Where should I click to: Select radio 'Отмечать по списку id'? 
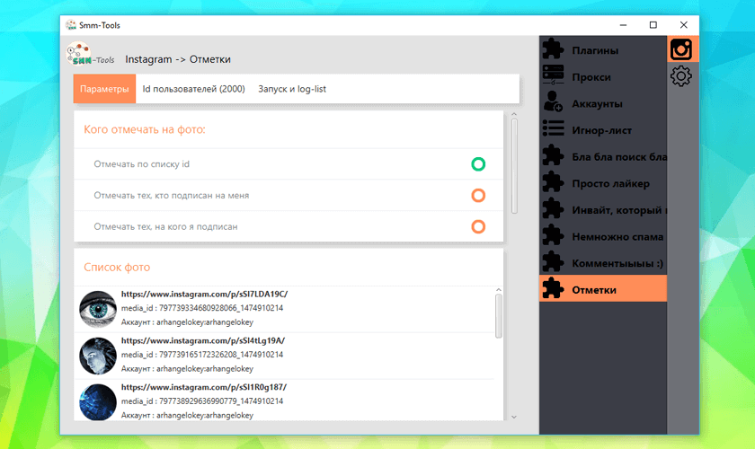(478, 164)
